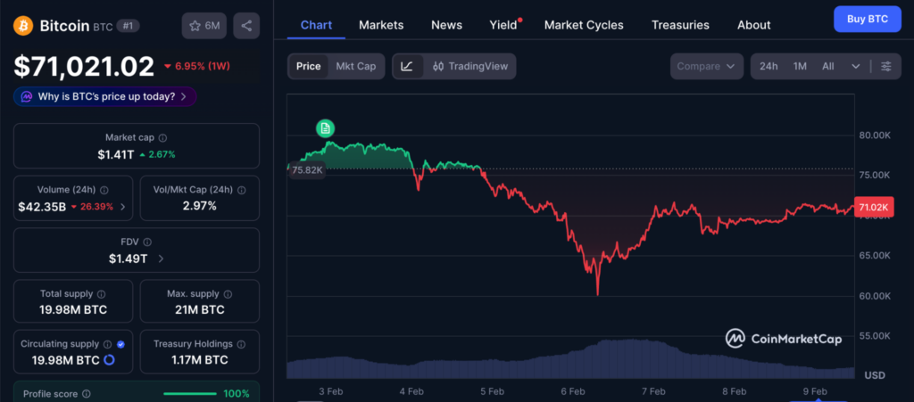Viewport: 914px width, 402px height.
Task: Click the share icon button
Action: tap(246, 26)
